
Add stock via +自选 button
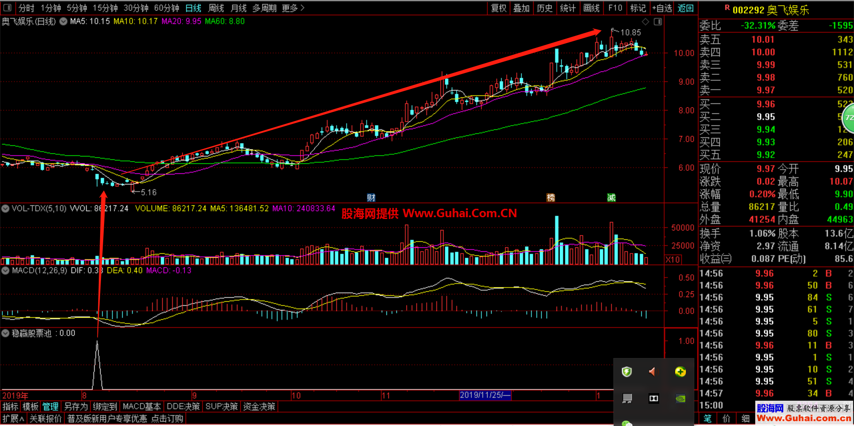[662, 8]
